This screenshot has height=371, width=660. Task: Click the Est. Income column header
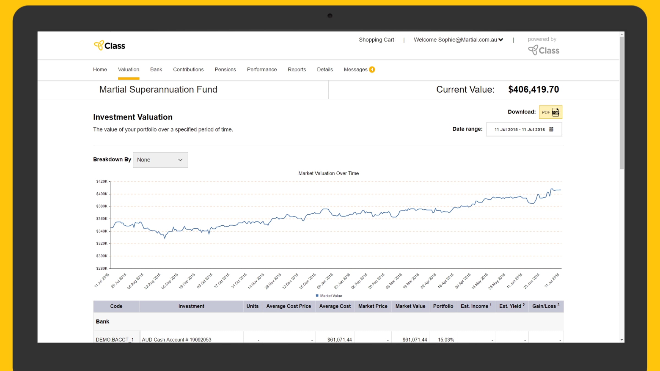(476, 306)
